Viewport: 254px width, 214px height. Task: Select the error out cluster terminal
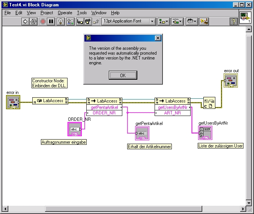(231, 80)
